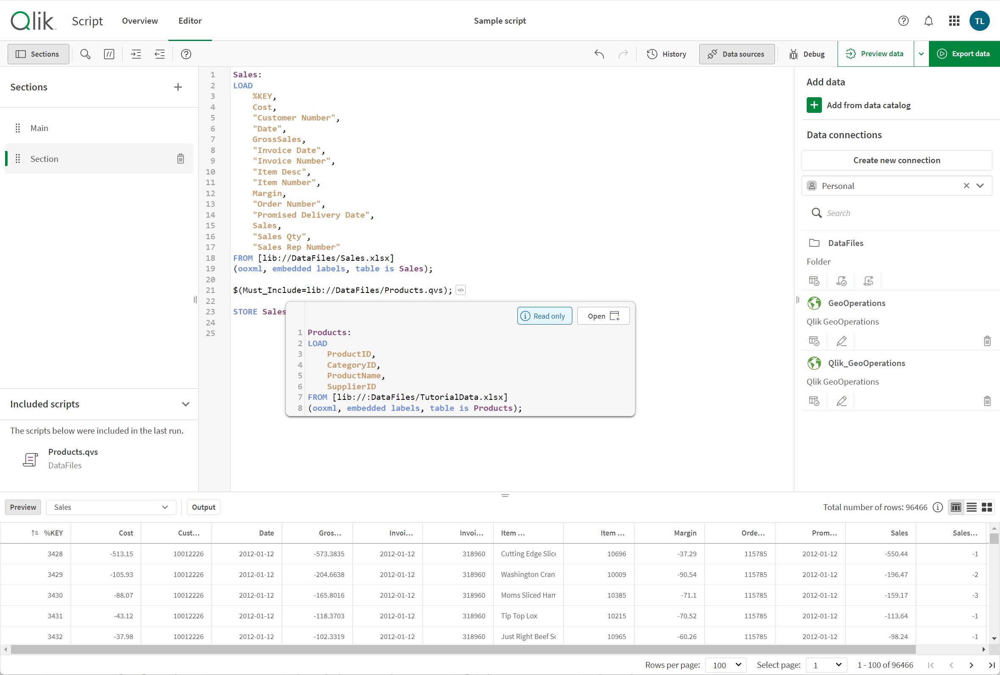1000x675 pixels.
Task: Click the indent increase icon in toolbar
Action: pos(135,54)
